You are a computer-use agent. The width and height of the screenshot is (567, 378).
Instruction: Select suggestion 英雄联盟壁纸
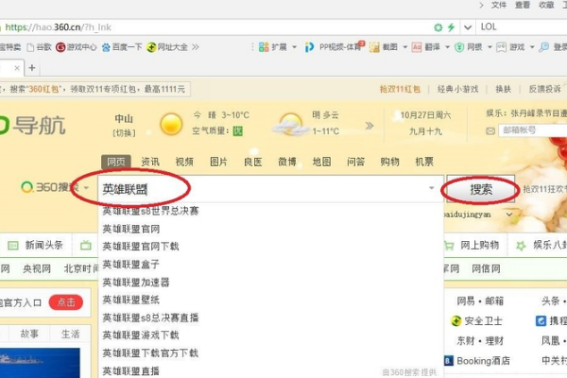[x=131, y=300]
